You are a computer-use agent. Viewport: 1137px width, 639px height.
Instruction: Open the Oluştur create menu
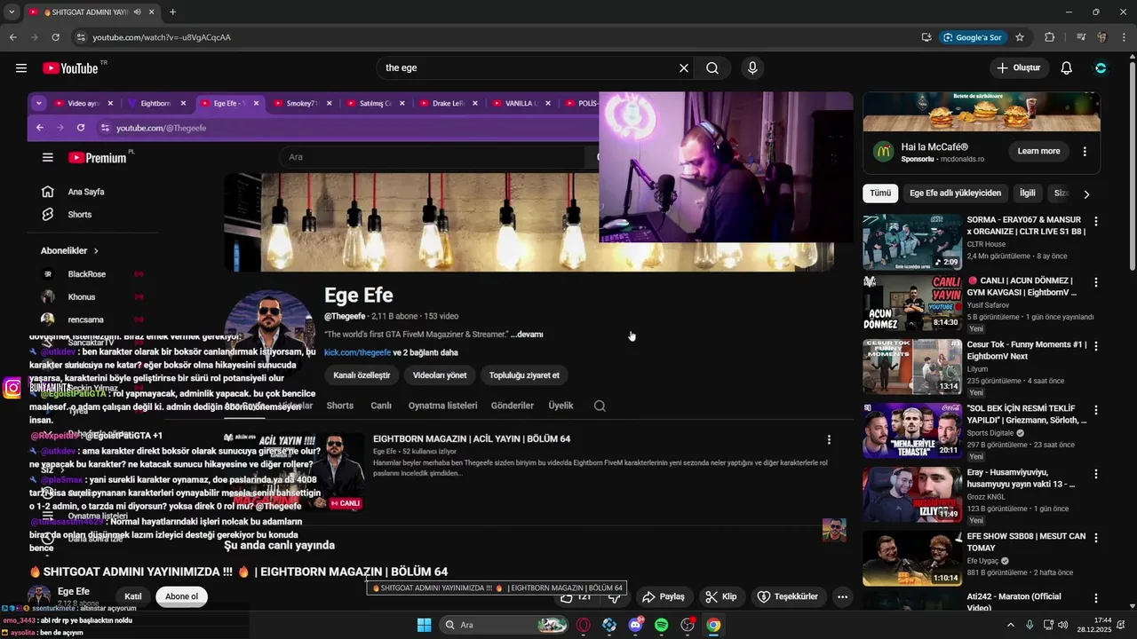coord(1019,68)
